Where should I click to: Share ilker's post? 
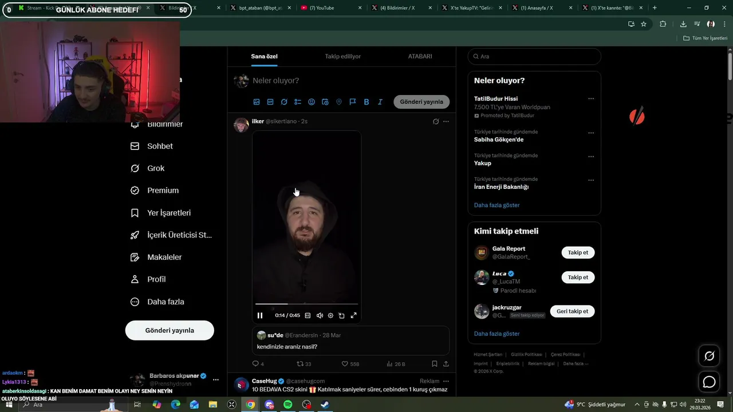point(446,364)
